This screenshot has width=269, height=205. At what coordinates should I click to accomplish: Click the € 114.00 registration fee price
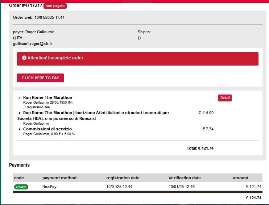[x=206, y=113]
